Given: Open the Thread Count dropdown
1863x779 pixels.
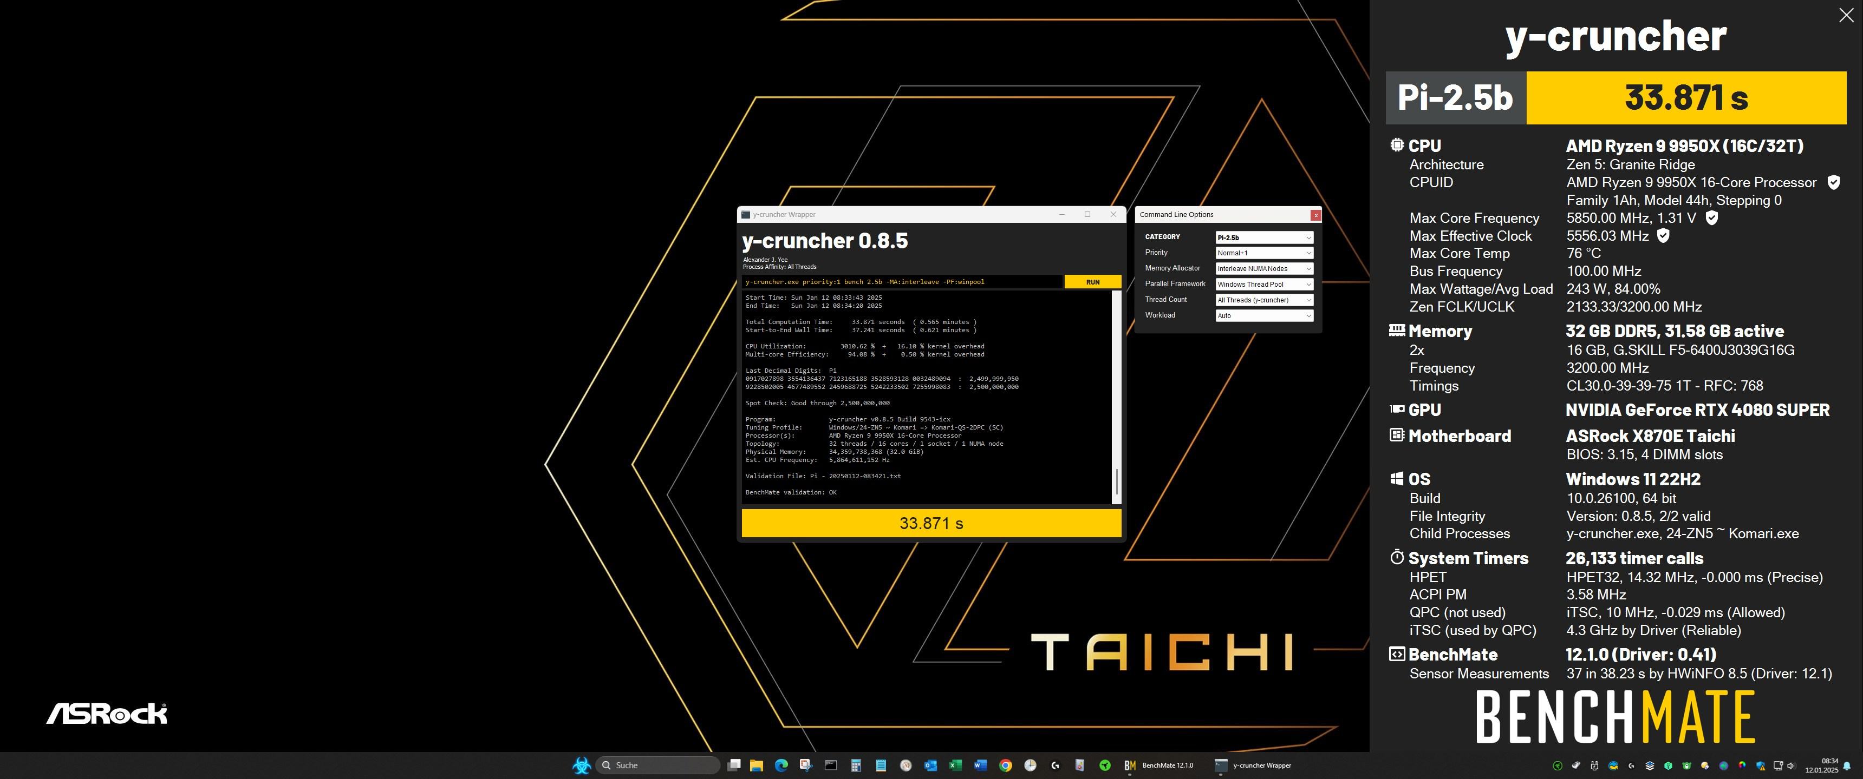Looking at the screenshot, I should pos(1263,300).
